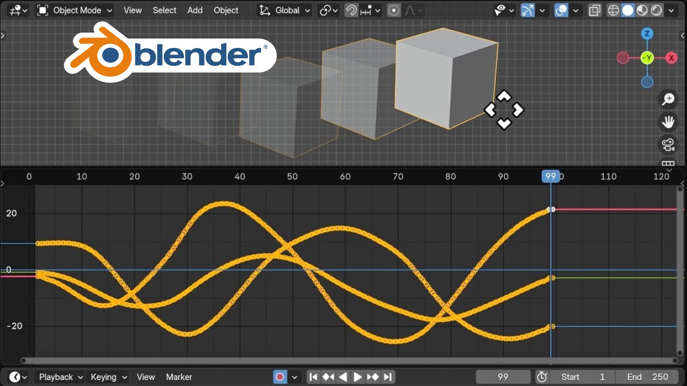Jump to the previous keyframe

(328, 377)
